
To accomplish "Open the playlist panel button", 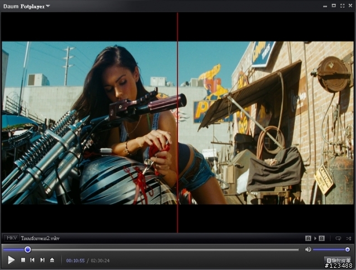I will (x=338, y=260).
